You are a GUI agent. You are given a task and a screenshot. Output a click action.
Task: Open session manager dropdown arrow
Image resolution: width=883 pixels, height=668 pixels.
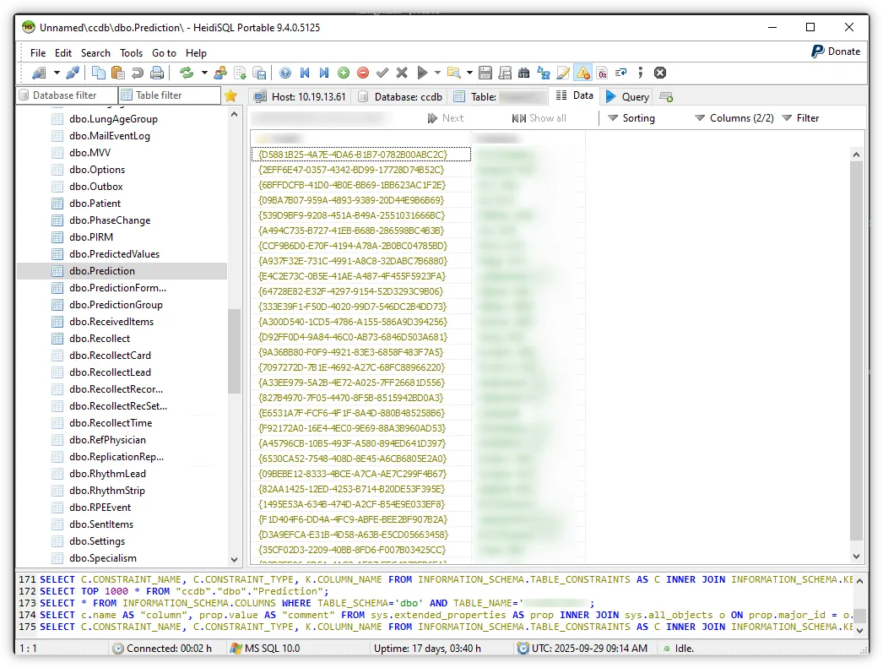click(57, 73)
